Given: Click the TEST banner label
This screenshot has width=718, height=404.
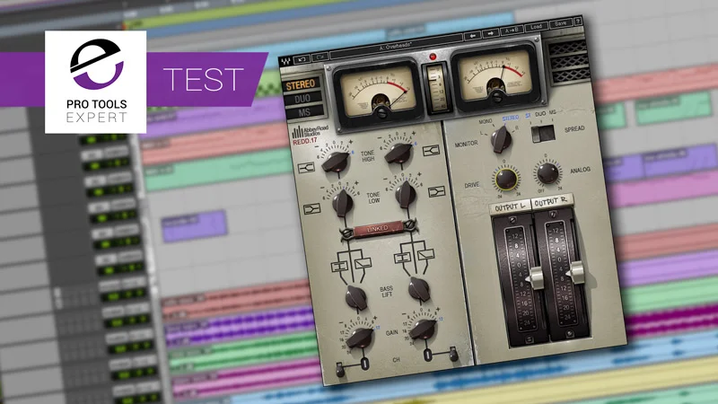Looking at the screenshot, I should pyautogui.click(x=203, y=79).
